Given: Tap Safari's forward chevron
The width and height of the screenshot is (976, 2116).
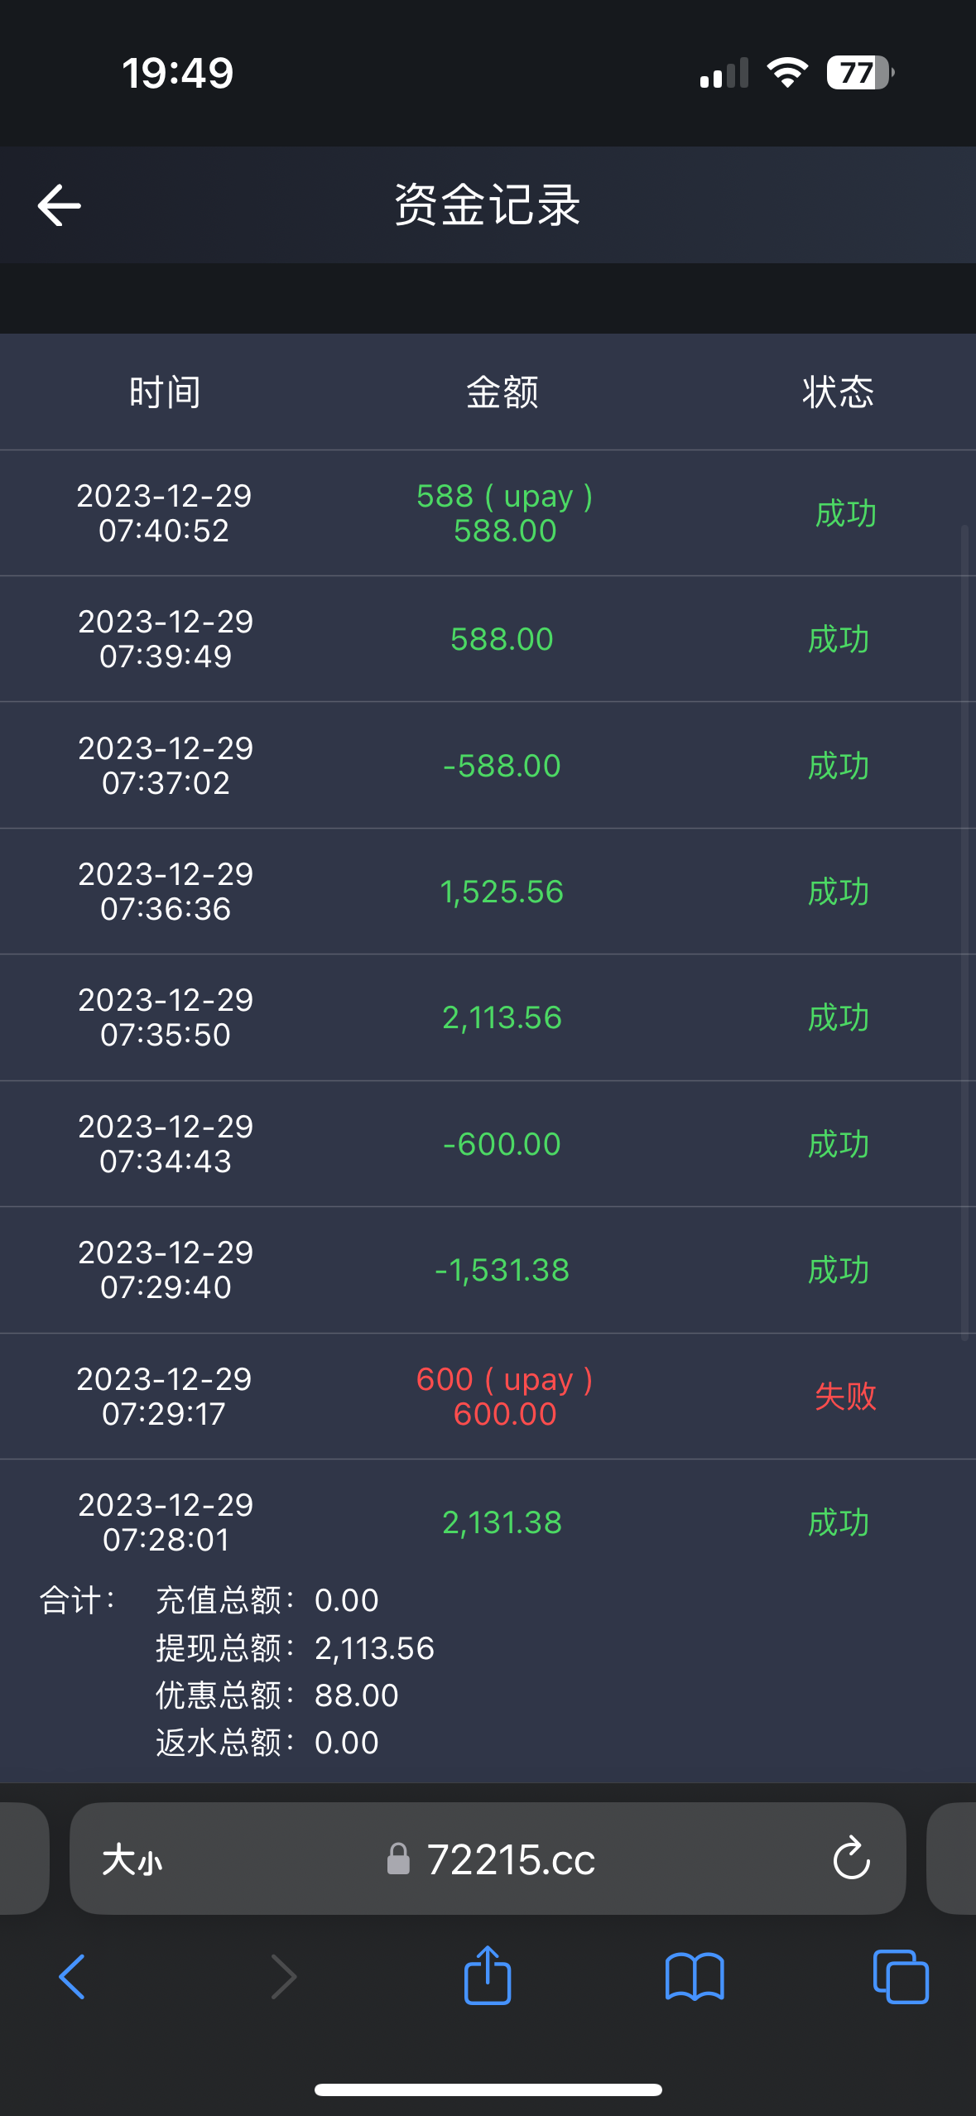Looking at the screenshot, I should pyautogui.click(x=283, y=1977).
